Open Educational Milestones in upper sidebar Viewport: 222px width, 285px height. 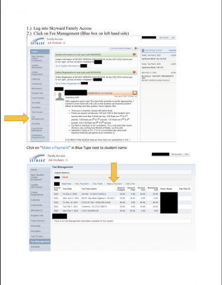pos(40,129)
